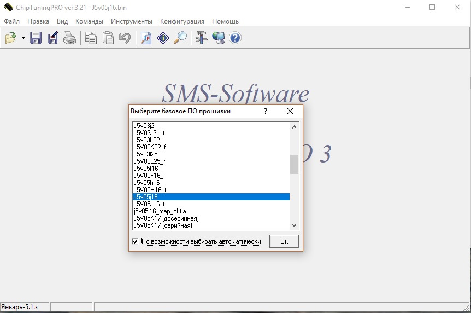
Task: Select J5v05h16 in the list
Action: point(211,183)
